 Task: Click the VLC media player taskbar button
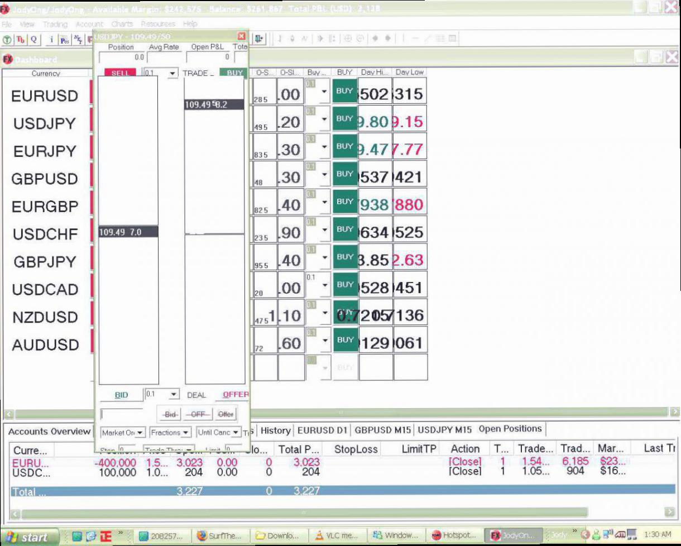coord(336,536)
